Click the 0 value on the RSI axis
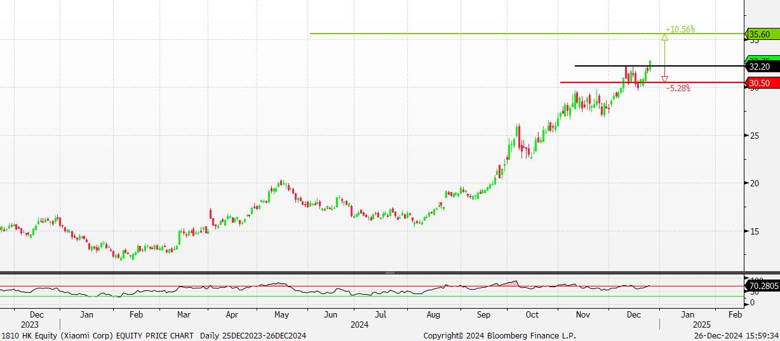This screenshot has height=341, width=780. coord(753,302)
